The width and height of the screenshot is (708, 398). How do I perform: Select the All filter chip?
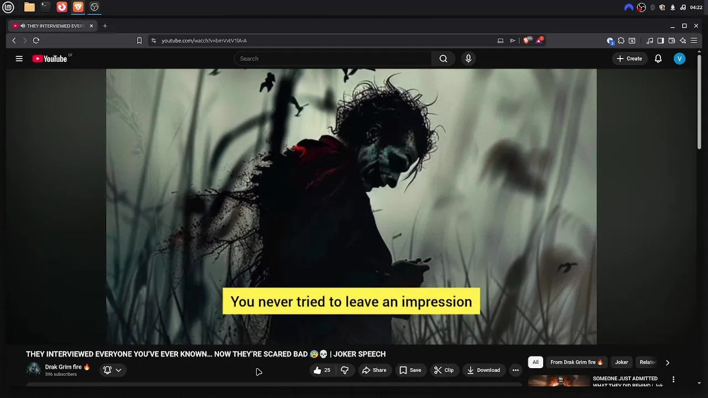(535, 363)
